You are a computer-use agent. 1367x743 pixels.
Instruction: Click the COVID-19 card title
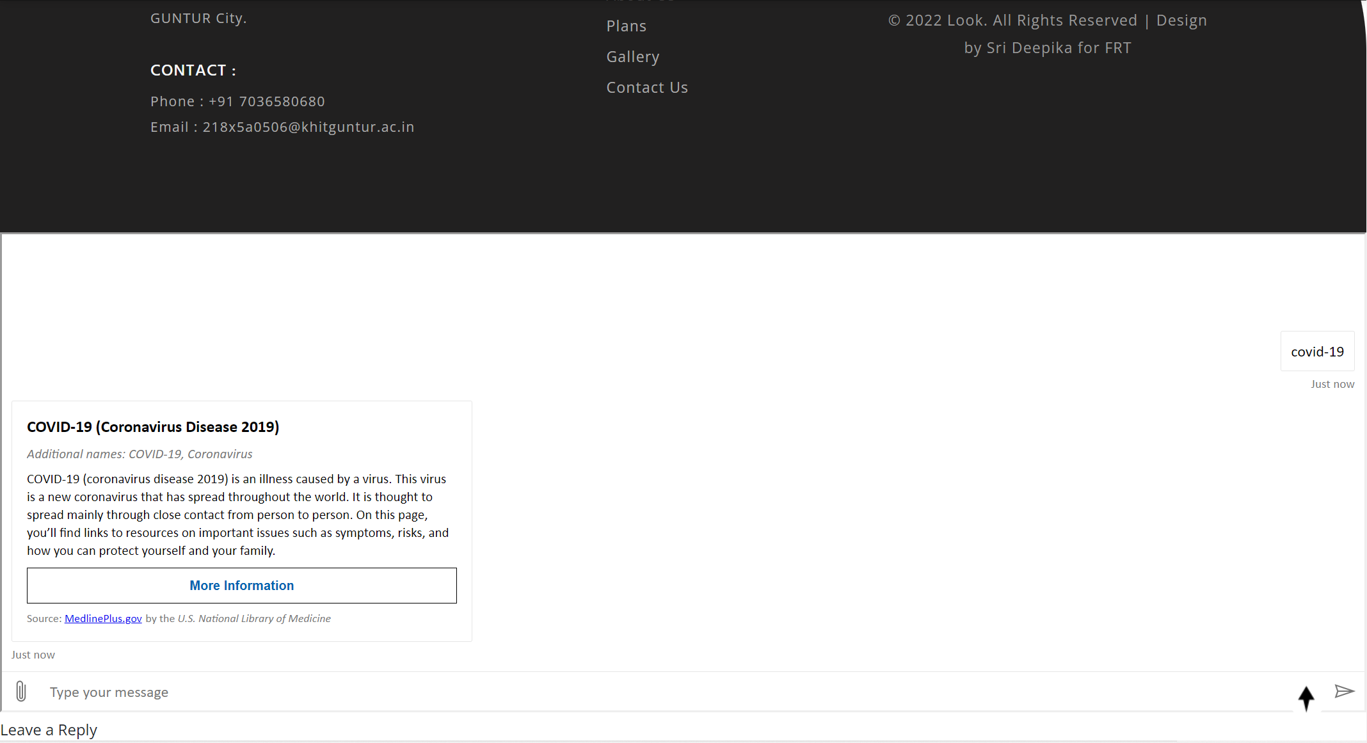coord(153,426)
